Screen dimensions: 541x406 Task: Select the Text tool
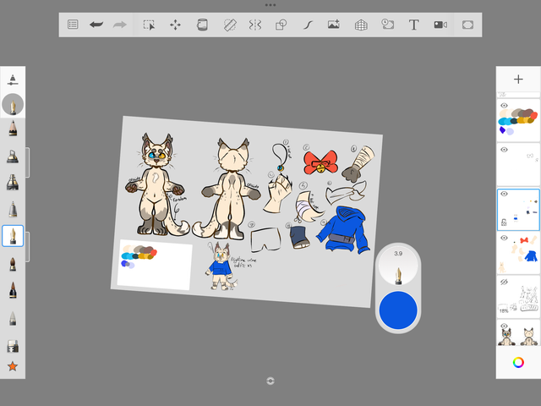413,25
